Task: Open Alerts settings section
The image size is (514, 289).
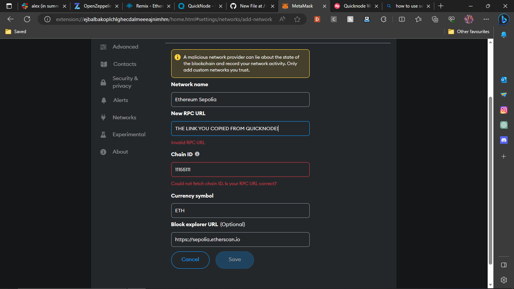Action: (x=120, y=100)
